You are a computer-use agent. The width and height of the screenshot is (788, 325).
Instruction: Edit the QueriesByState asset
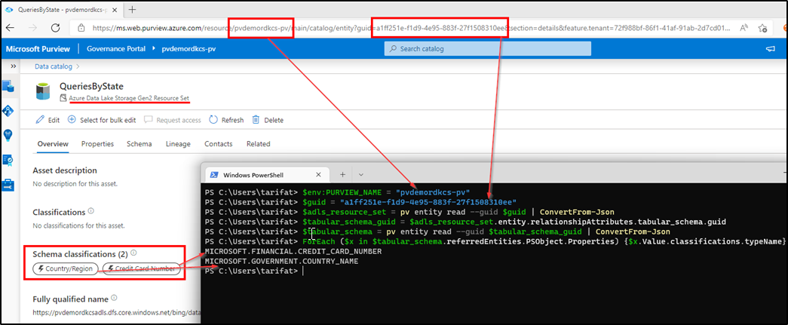pyautogui.click(x=48, y=120)
